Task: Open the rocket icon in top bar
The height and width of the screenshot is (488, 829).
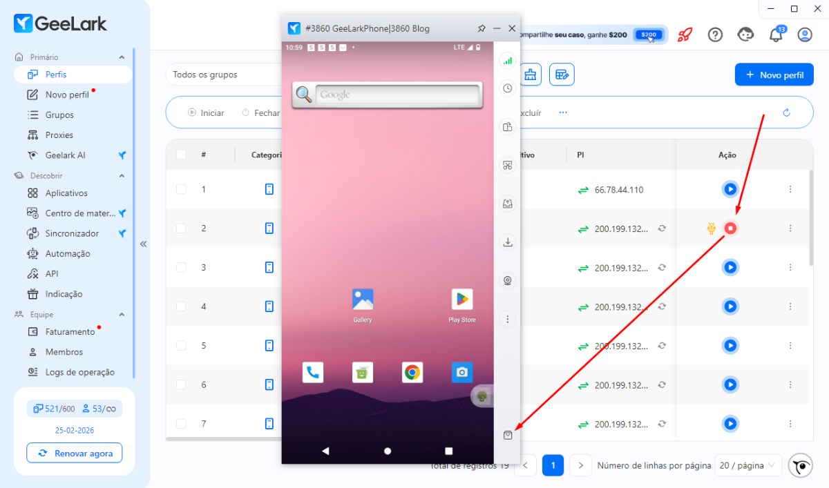Action: click(685, 35)
